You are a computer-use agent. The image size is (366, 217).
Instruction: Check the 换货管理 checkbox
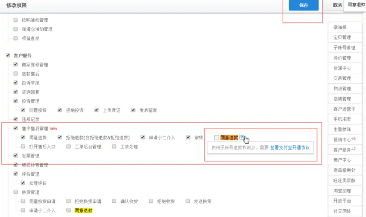(x=15, y=192)
